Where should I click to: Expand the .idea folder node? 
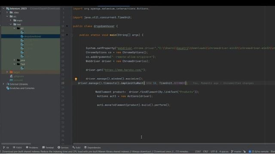(x=7, y=12)
